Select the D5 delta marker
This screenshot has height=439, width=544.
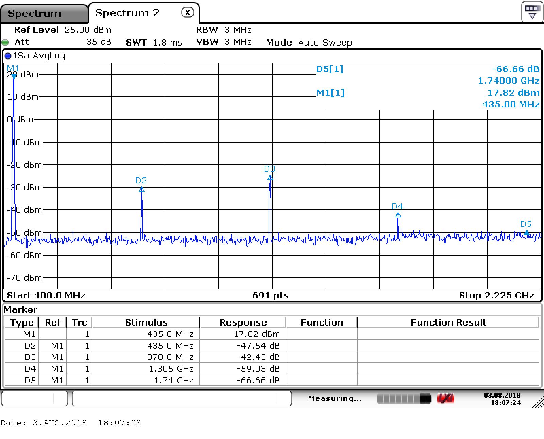click(x=527, y=232)
